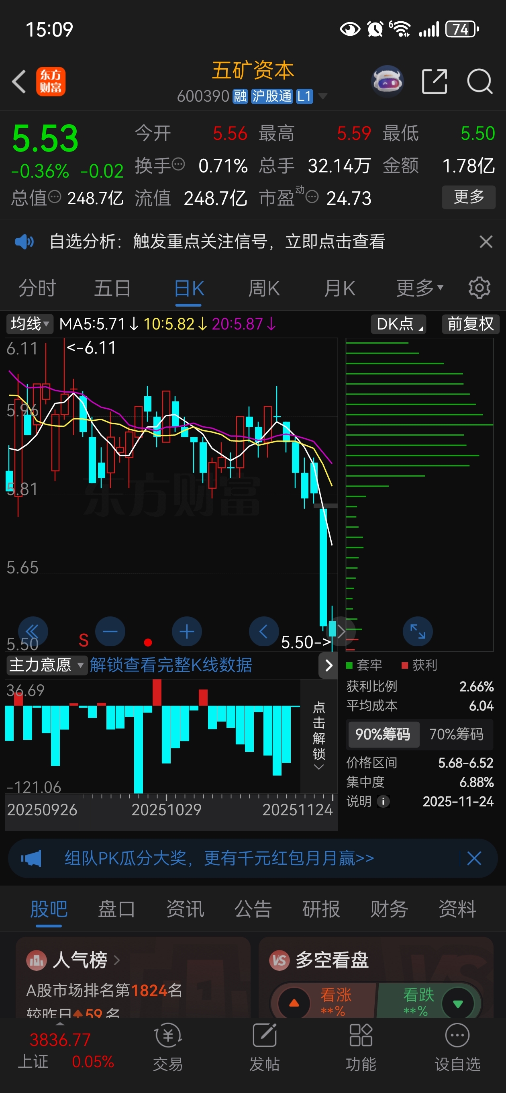Switch to 周K chart tab
506x1093 pixels.
(x=264, y=288)
